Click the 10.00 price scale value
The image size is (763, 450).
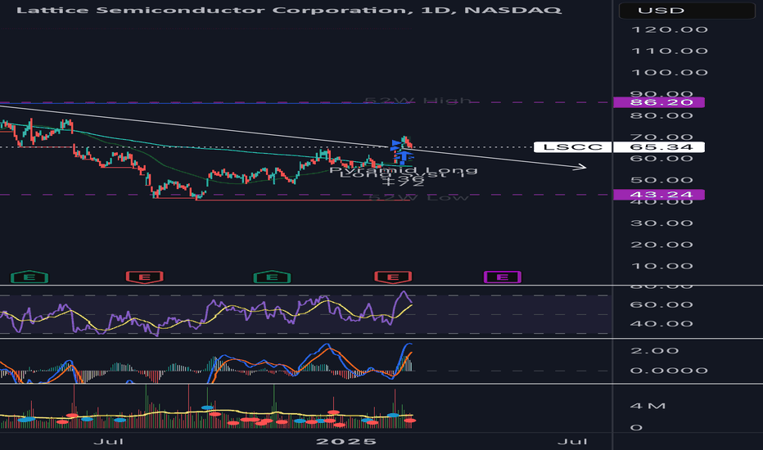(x=661, y=266)
